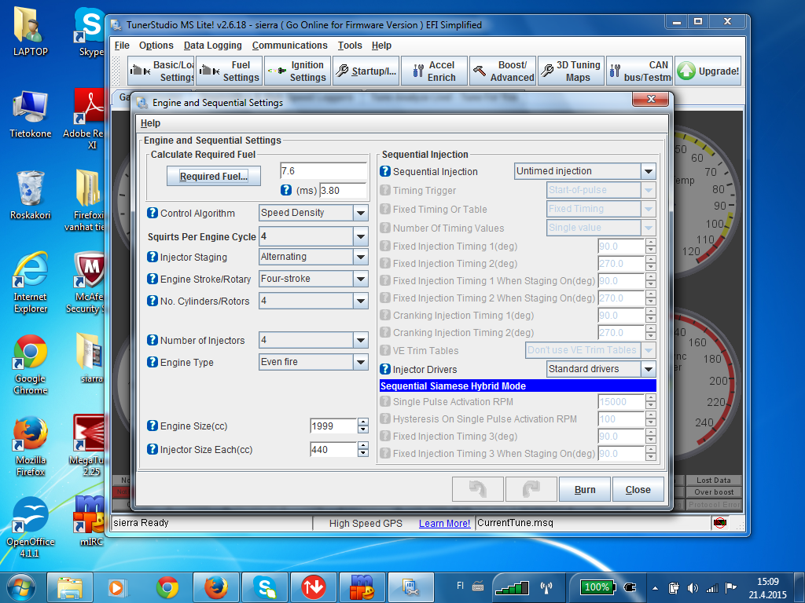Click the redo arrow button in dialog
Viewport: 805px width, 603px height.
pos(531,489)
